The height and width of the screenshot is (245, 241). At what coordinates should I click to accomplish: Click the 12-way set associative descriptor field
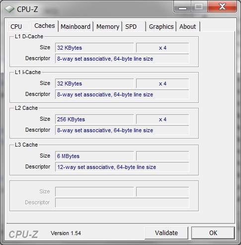[122, 167]
